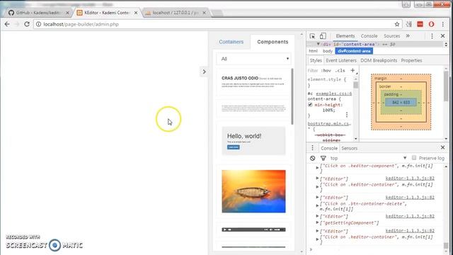Toggle the DevTools device toolbar icon
Viewport: 453px width, 255px height.
(x=323, y=36)
